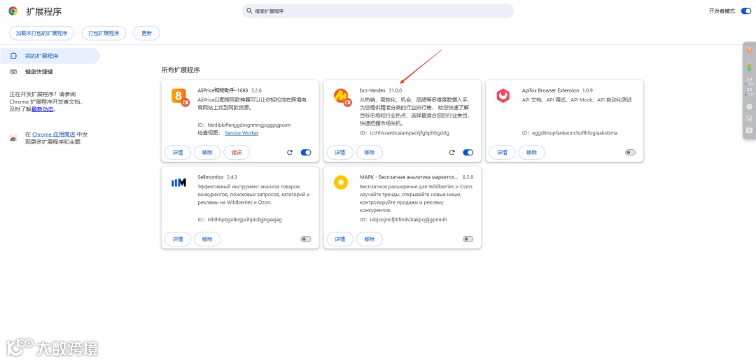Click the puzzle icon beside 我的扩展程序
This screenshot has height=362, width=756.
13,56
